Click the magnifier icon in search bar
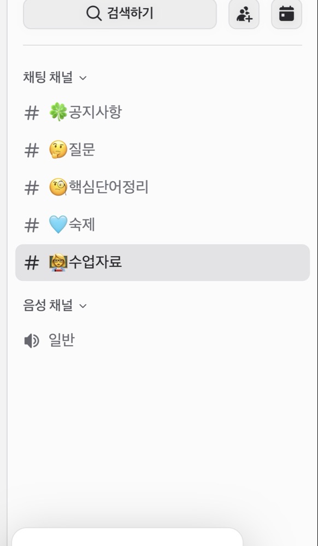 pos(93,14)
